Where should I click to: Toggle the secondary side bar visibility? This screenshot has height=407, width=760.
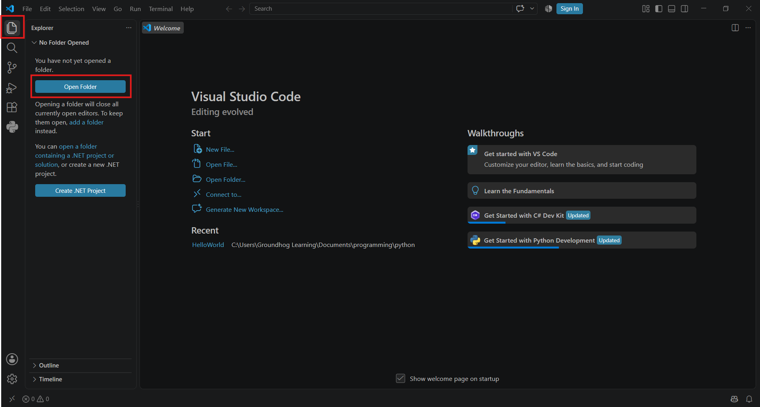click(x=685, y=9)
